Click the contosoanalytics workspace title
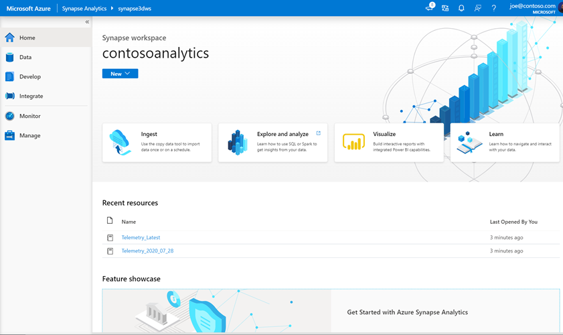Image resolution: width=563 pixels, height=335 pixels. click(155, 53)
